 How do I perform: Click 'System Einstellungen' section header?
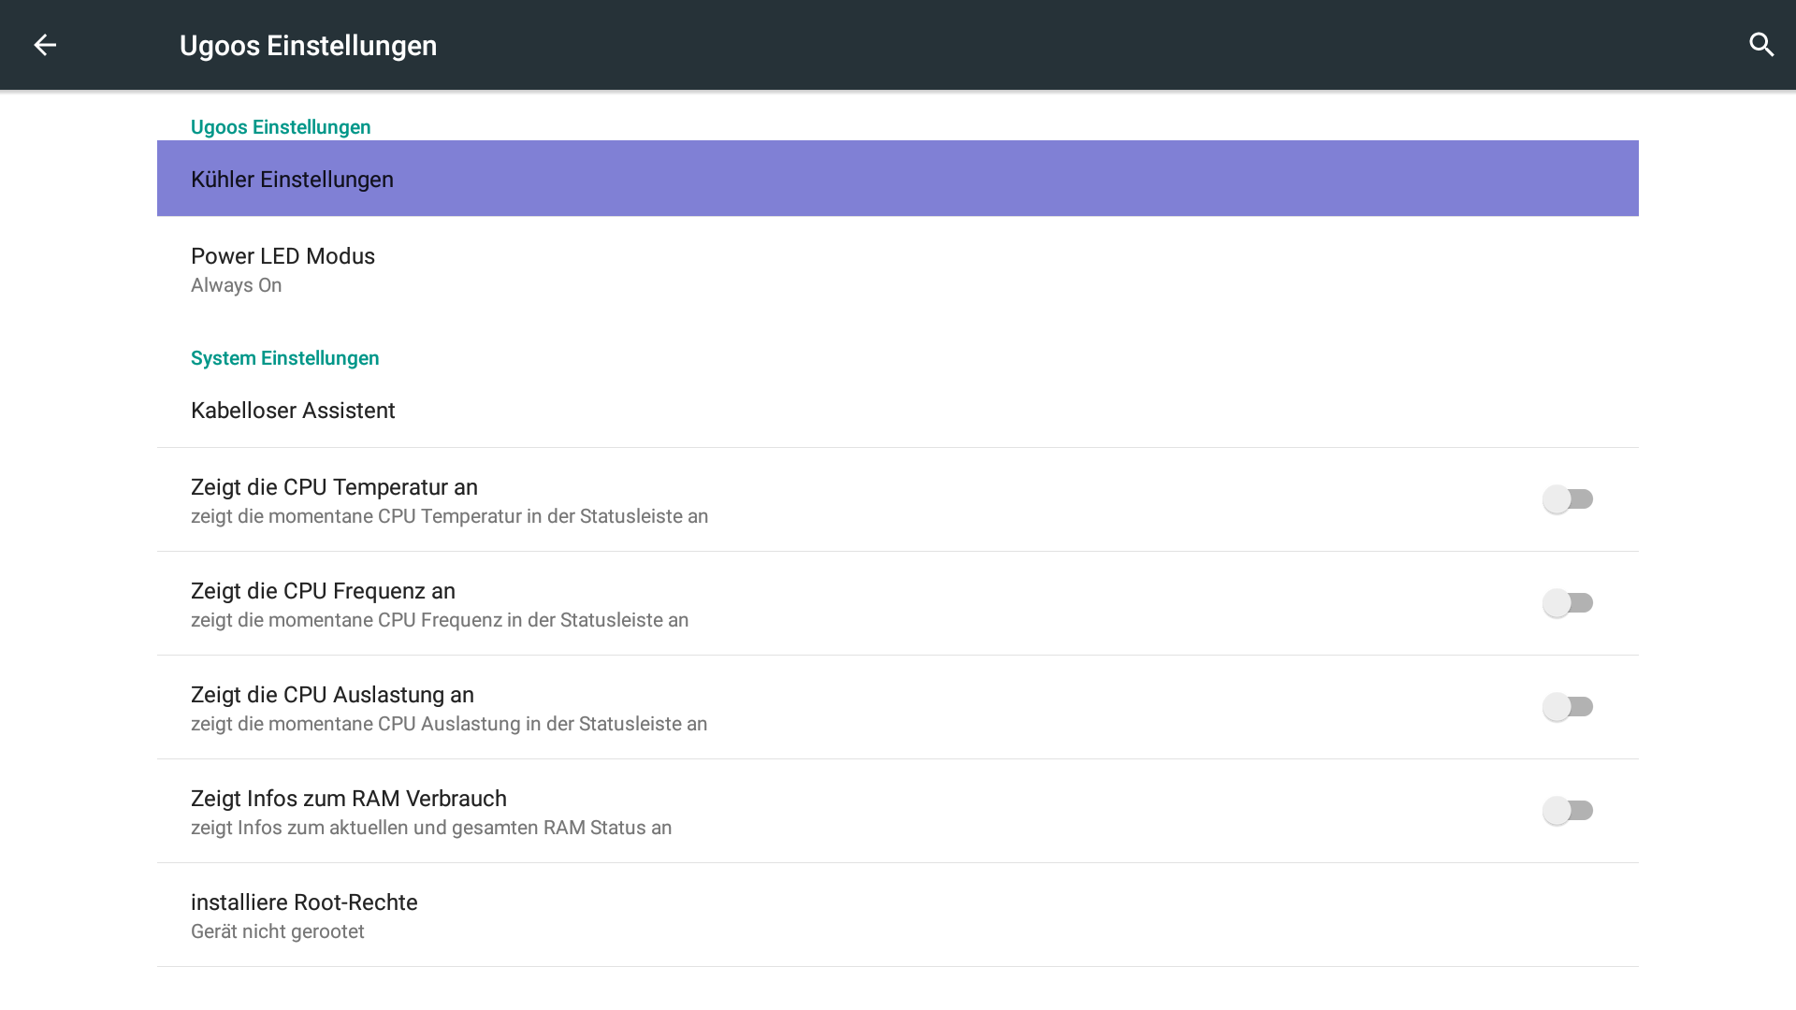click(x=285, y=358)
